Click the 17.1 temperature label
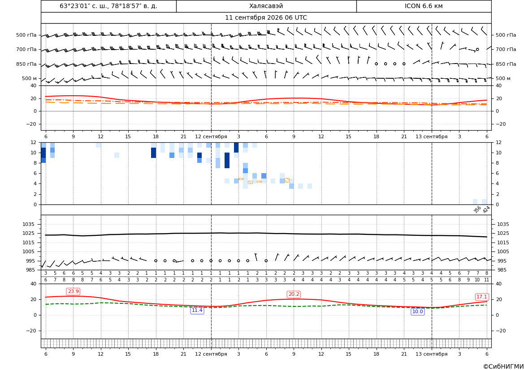The image size is (524, 370). click(481, 297)
